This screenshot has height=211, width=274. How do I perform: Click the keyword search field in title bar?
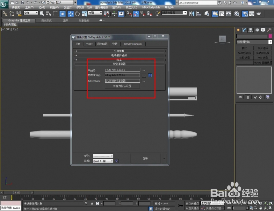pyautogui.click(x=198, y=3)
